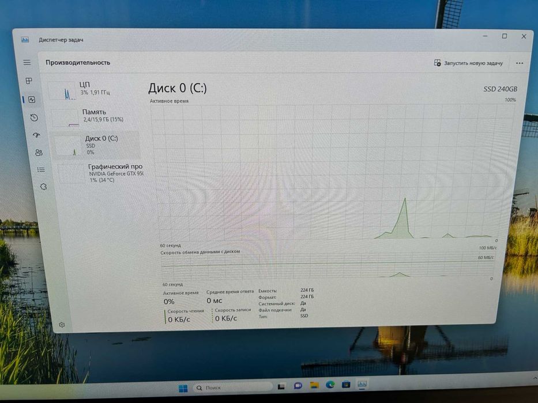538x403 pixels.
Task: Maximize the Диспетчер задач window
Action: 505,36
